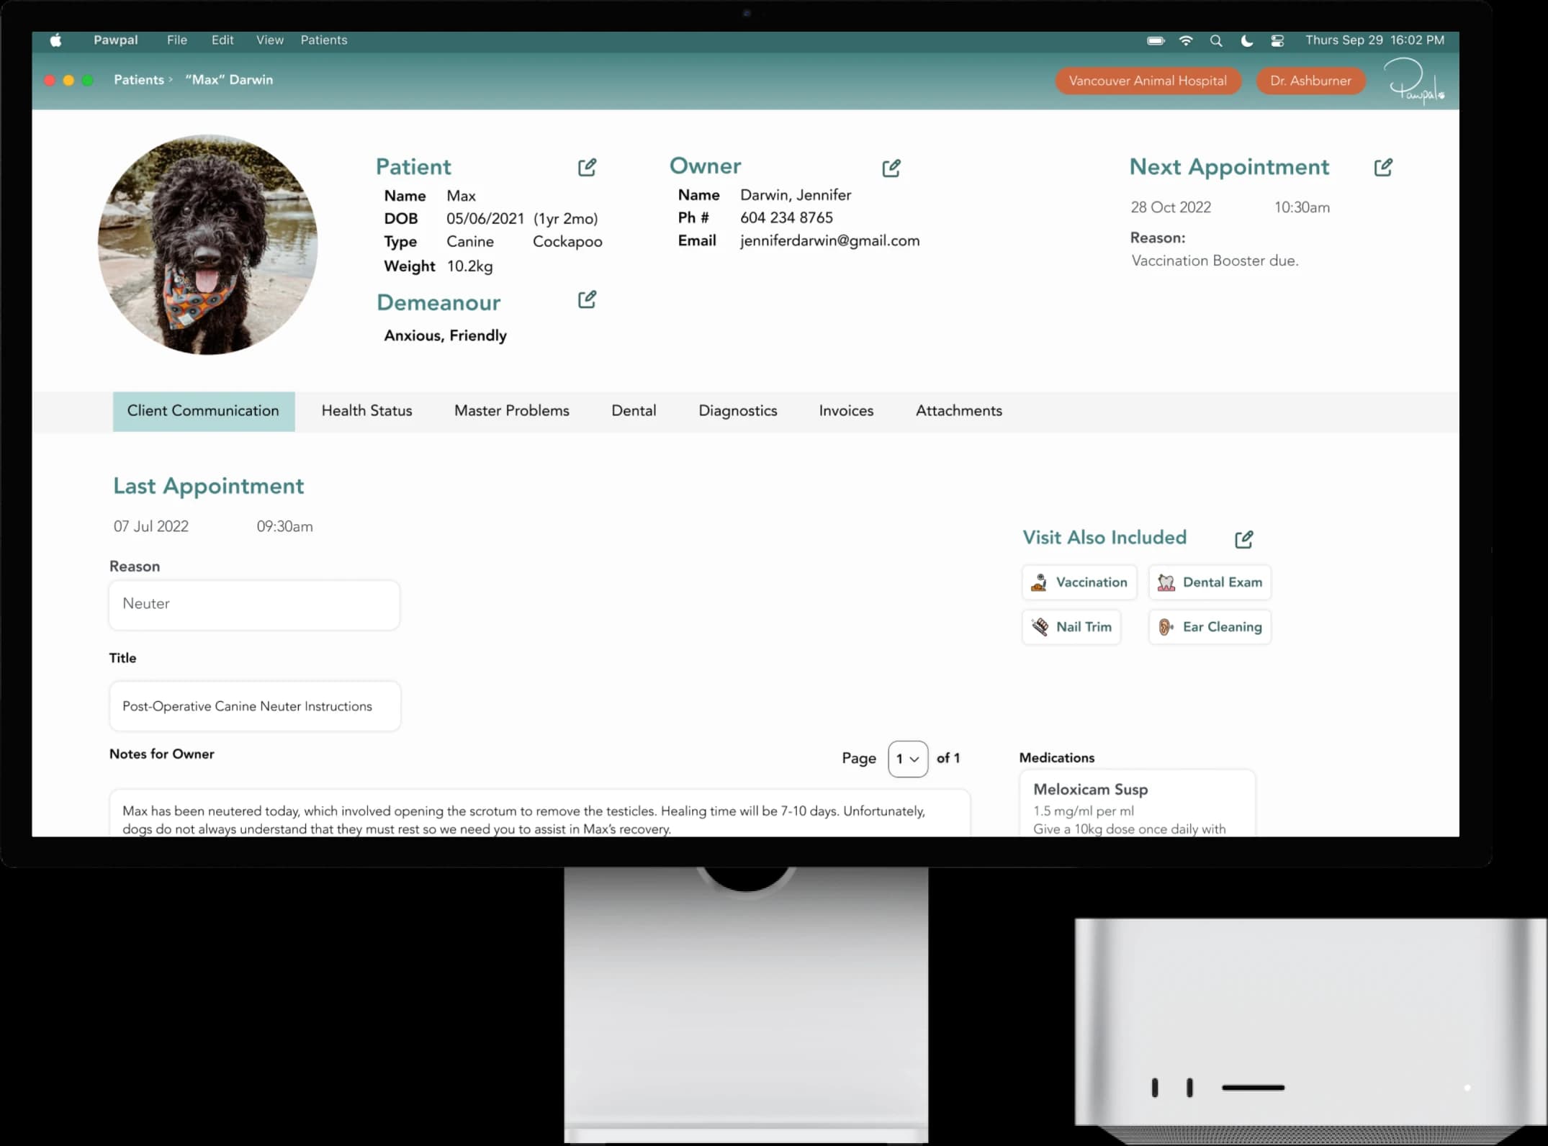Click inside the Neuter reason field
The image size is (1548, 1146).
tap(253, 604)
